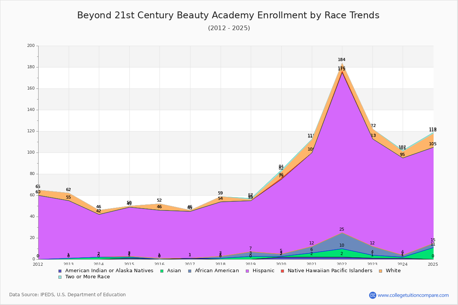
Task: Click the (2012 - 2025) subtitle
Action: point(229,28)
